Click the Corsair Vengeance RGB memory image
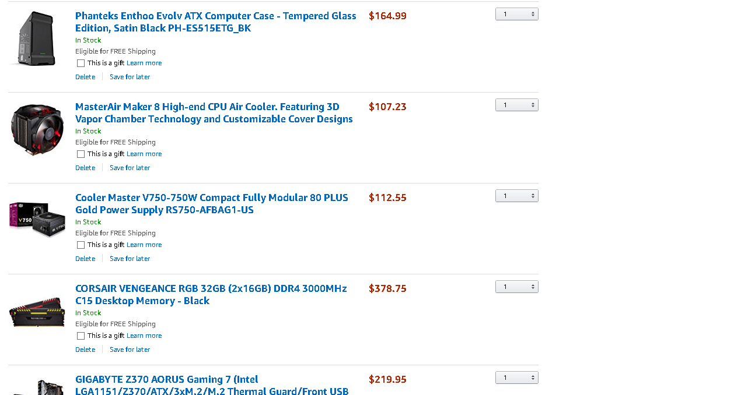This screenshot has width=748, height=395. coord(37,312)
